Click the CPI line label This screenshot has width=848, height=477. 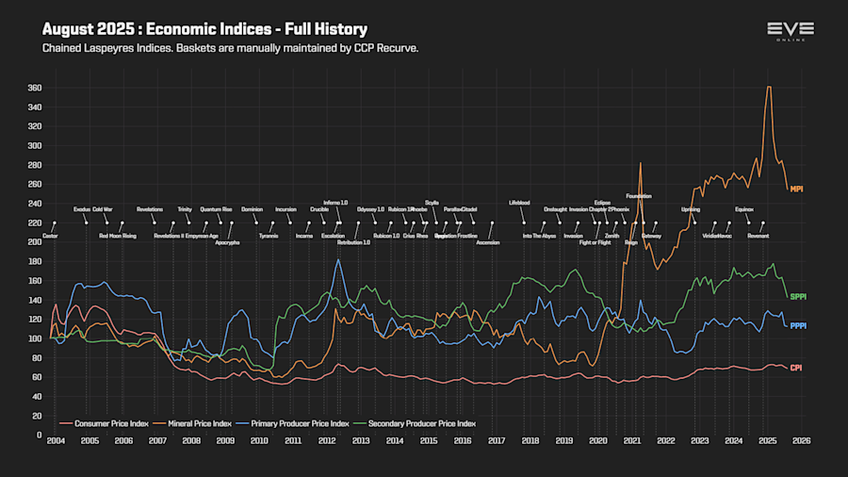pyautogui.click(x=796, y=369)
